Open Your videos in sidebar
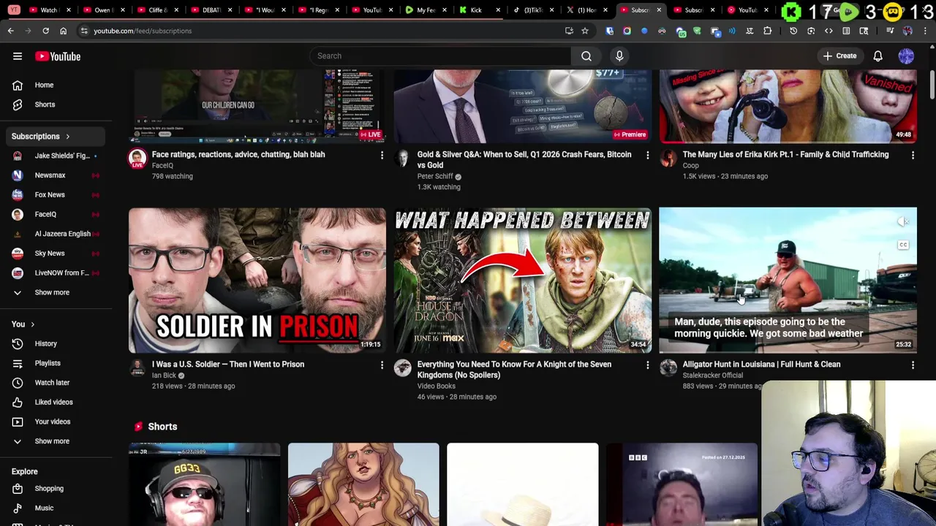The height and width of the screenshot is (526, 936). click(56, 422)
